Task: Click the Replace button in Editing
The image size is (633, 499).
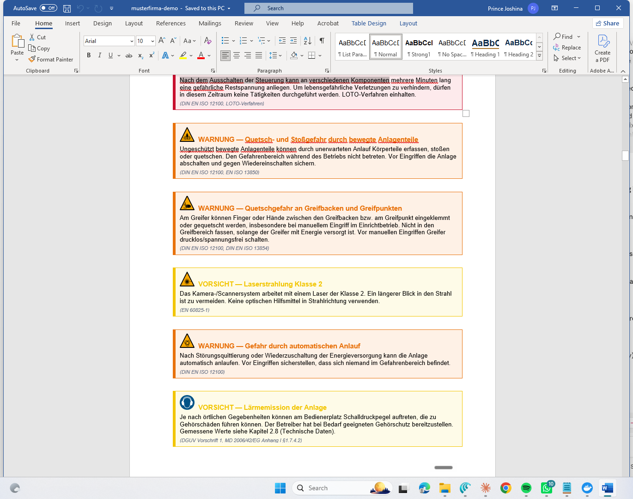Action: [x=567, y=48]
